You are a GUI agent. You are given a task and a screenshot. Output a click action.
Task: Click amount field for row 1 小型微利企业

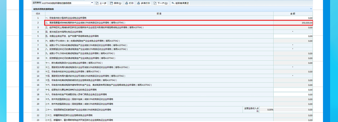[293, 18]
